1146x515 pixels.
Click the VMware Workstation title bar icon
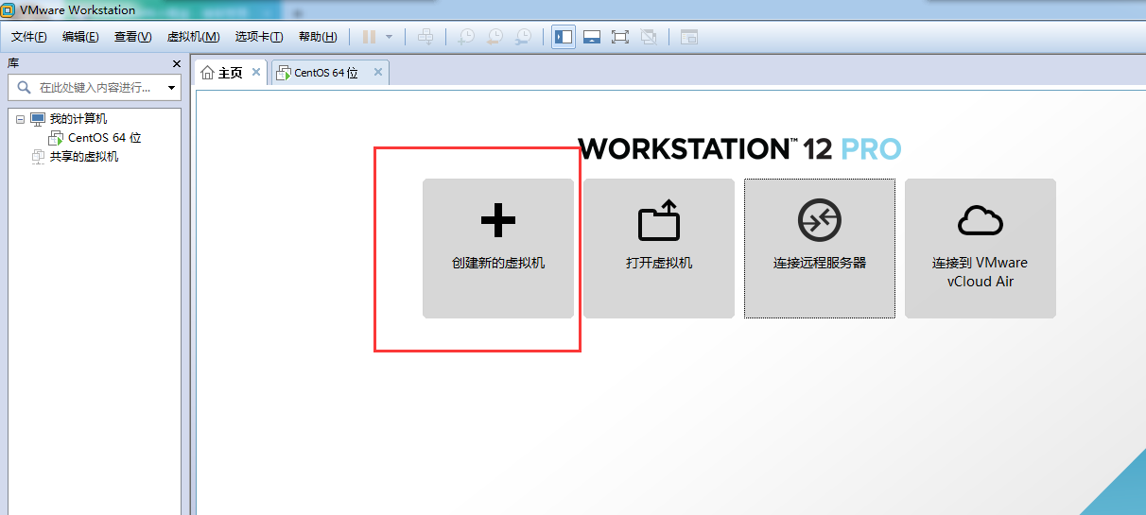pos(9,9)
